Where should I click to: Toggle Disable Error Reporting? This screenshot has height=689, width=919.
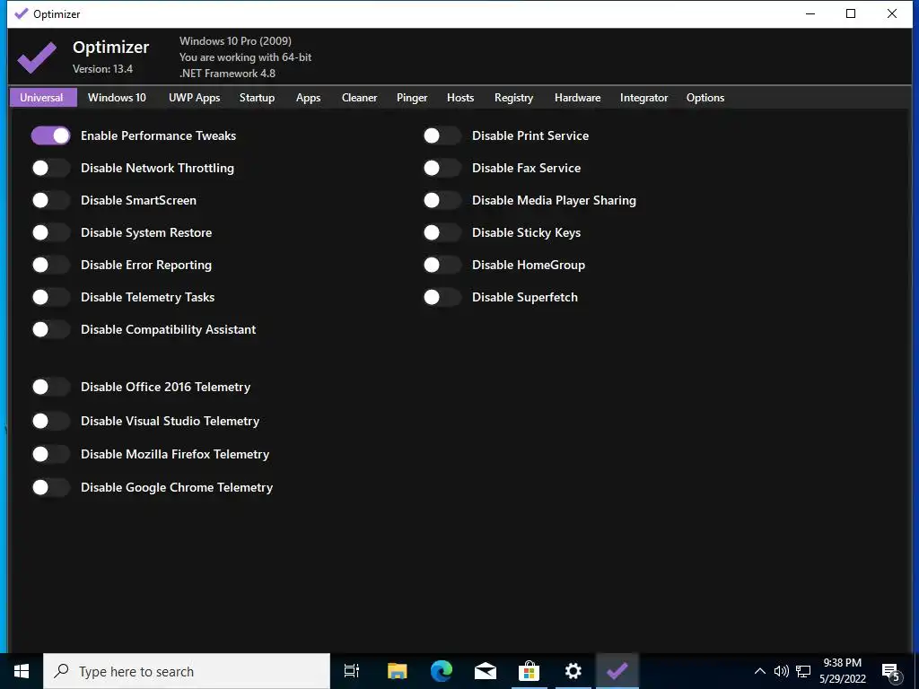point(50,265)
